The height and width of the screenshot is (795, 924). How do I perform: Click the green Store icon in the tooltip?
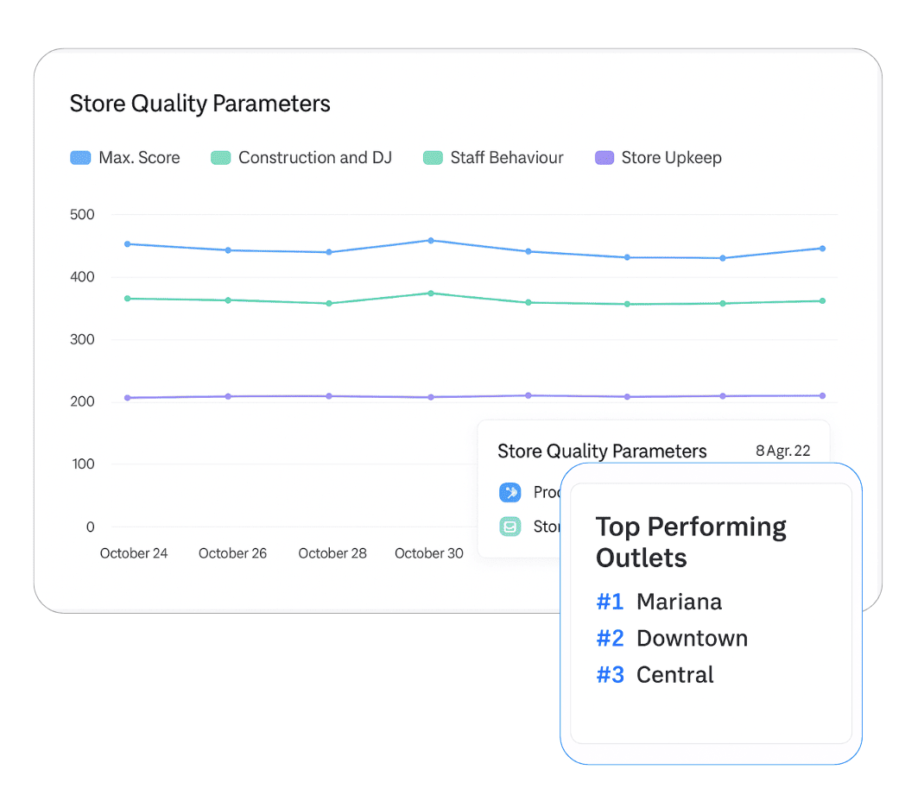tap(509, 527)
